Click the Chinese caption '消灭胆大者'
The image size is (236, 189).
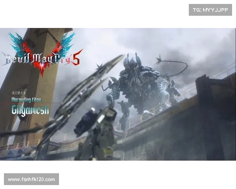coord(19,93)
